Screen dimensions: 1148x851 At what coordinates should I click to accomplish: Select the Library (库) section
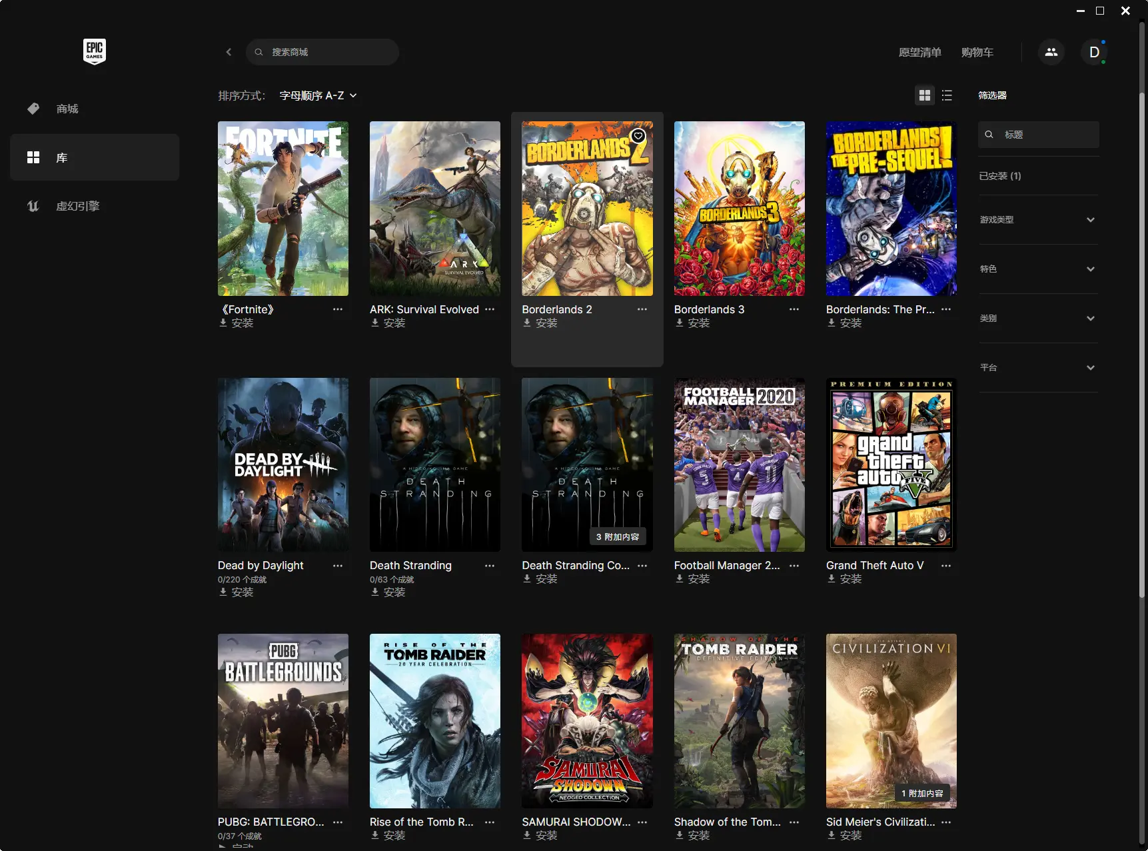coord(95,157)
